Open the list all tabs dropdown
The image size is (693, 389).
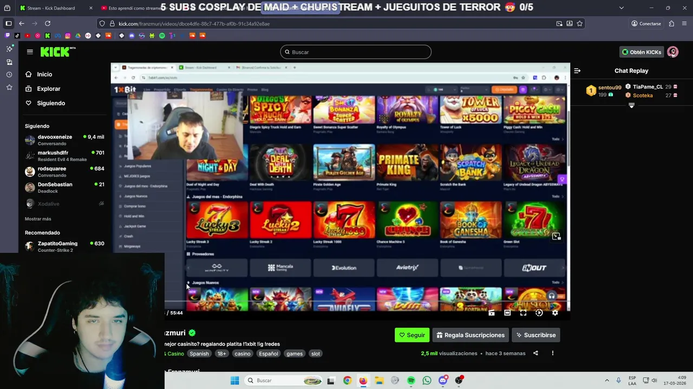pos(622,8)
